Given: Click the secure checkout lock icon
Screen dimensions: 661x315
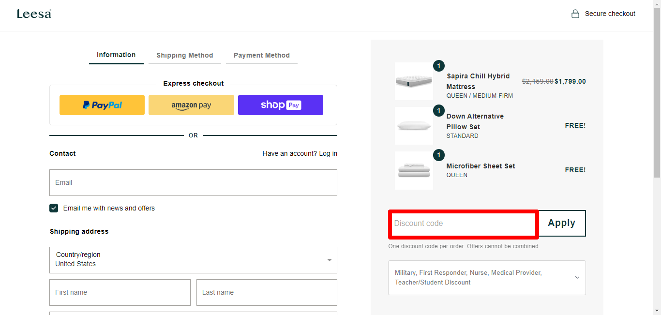Looking at the screenshot, I should (575, 14).
